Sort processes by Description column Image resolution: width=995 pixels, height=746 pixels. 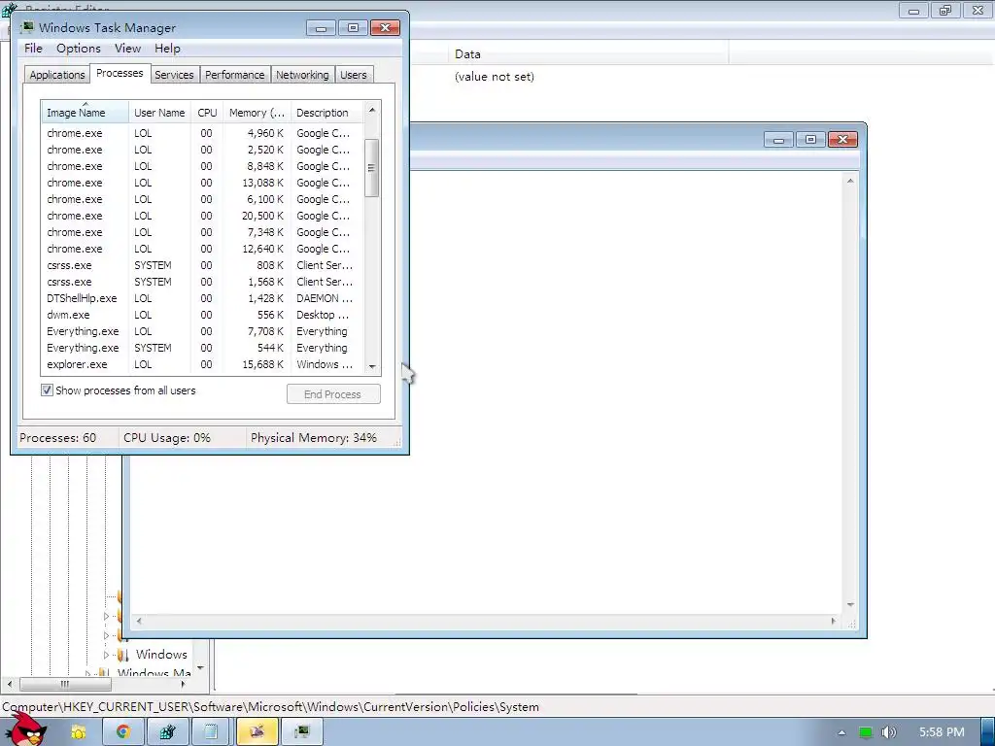point(326,113)
